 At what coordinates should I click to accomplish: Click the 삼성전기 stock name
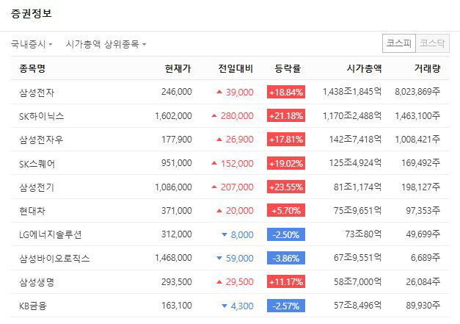37,187
